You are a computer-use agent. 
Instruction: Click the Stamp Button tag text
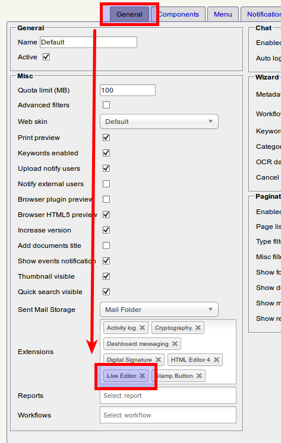click(174, 376)
